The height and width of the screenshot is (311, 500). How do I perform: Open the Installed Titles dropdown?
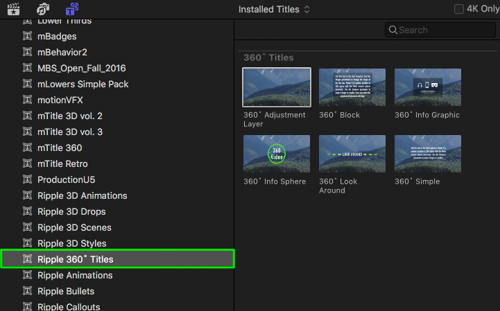pyautogui.click(x=274, y=10)
